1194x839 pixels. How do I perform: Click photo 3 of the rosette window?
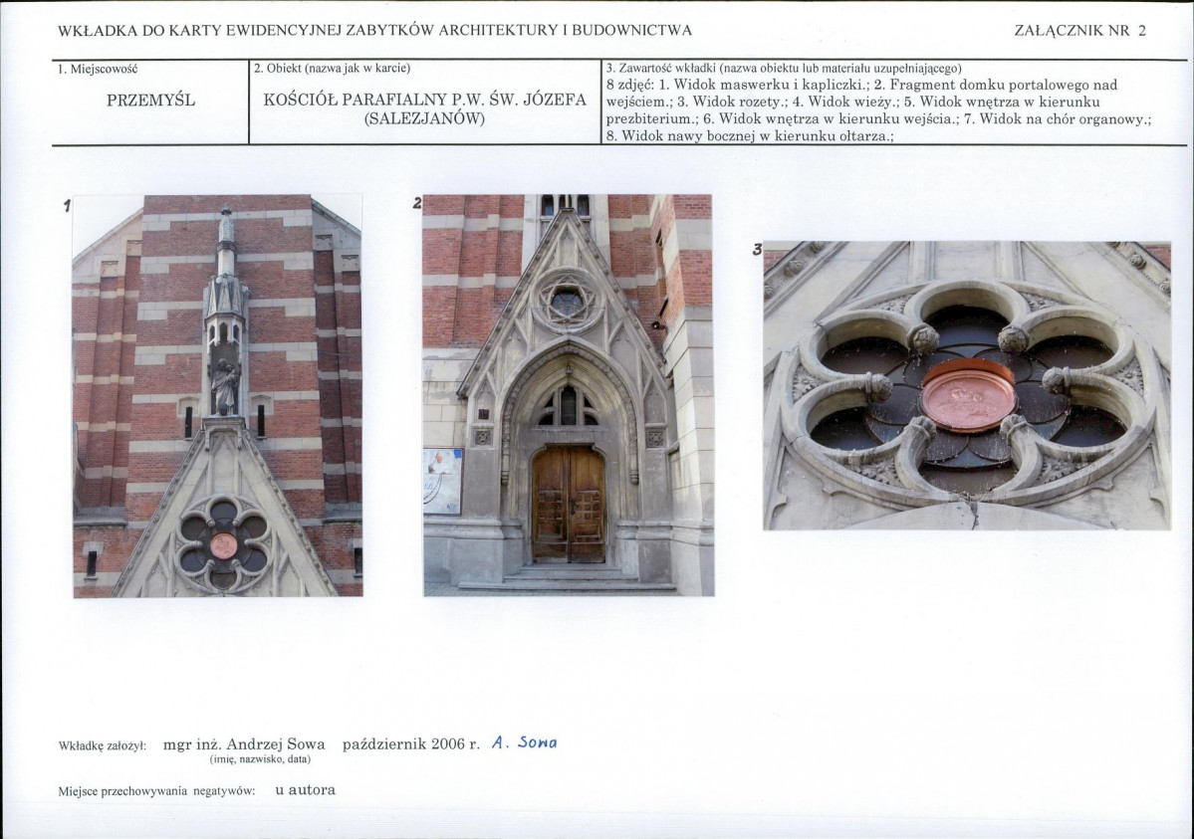point(967,385)
